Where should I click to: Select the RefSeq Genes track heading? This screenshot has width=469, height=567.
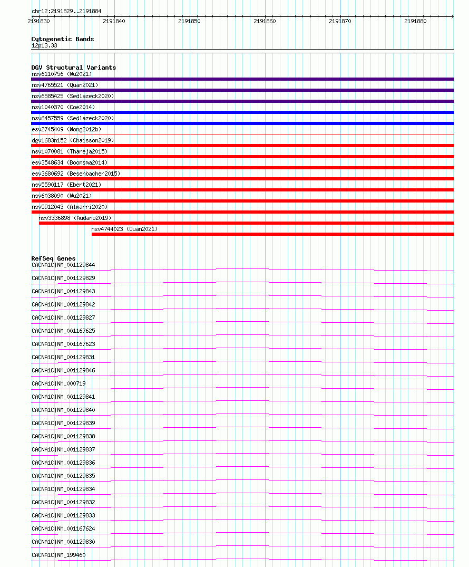(x=53, y=258)
